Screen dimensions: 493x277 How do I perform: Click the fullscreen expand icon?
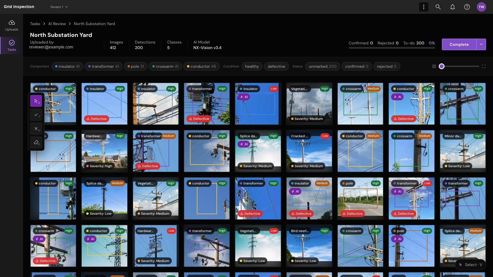tap(484, 66)
